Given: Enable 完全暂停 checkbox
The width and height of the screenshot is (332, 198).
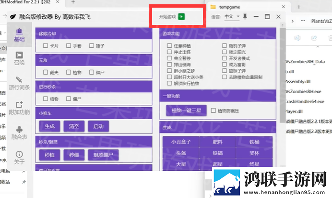Looking at the screenshot, I should [x=169, y=58].
